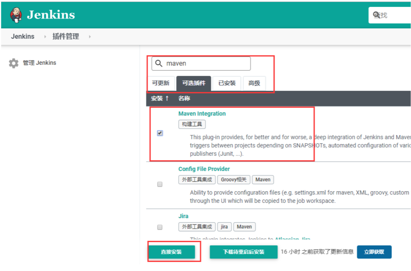
Task: Open the Config File Provider link
Action: 204,169
